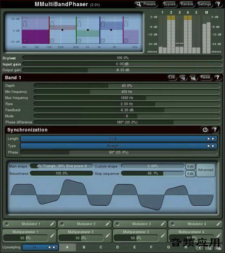Open the Length selector showing 1/4
225x253 pixels.
click(x=119, y=139)
